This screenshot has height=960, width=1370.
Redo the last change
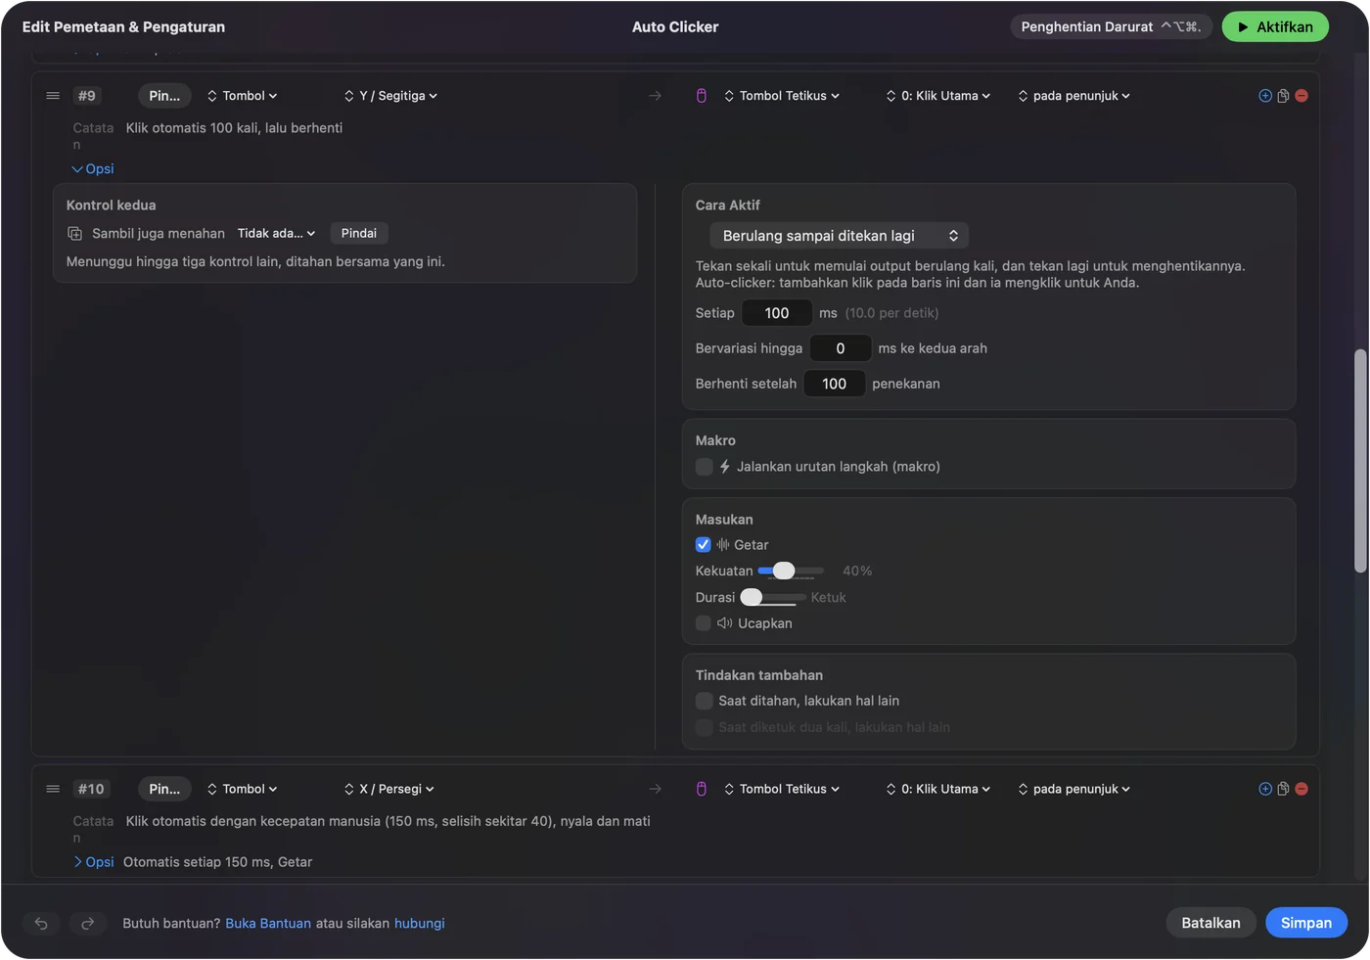tap(87, 923)
